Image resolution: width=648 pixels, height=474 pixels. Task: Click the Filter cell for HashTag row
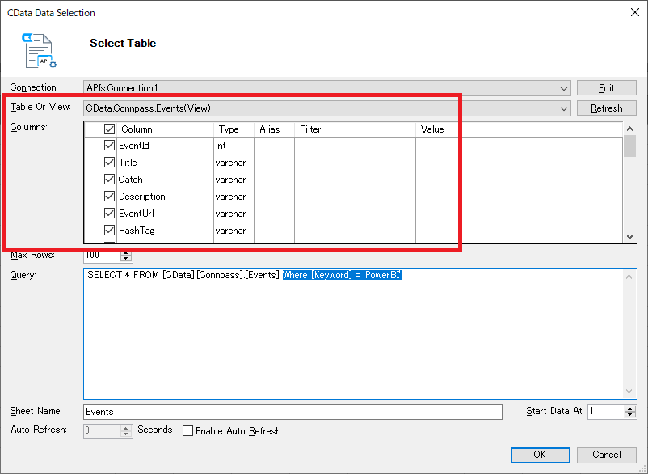click(x=355, y=231)
